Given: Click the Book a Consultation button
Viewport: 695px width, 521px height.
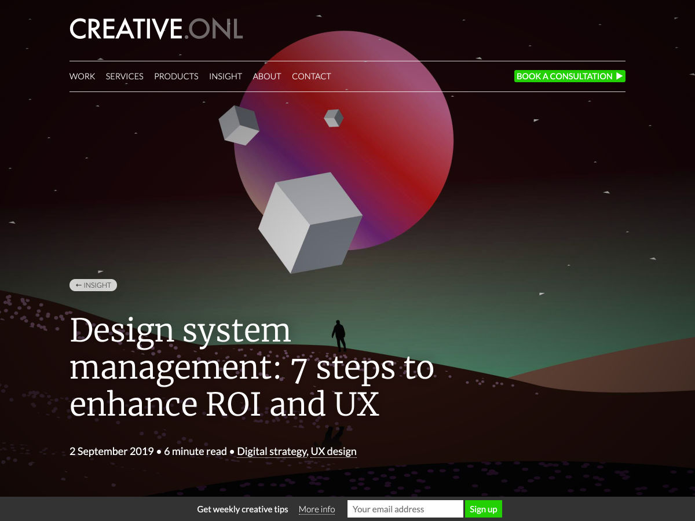Looking at the screenshot, I should [x=570, y=76].
